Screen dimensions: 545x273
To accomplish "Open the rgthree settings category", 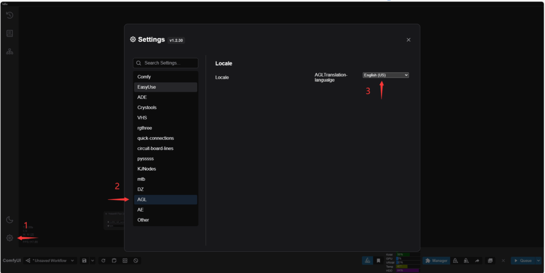I will pyautogui.click(x=166, y=128).
